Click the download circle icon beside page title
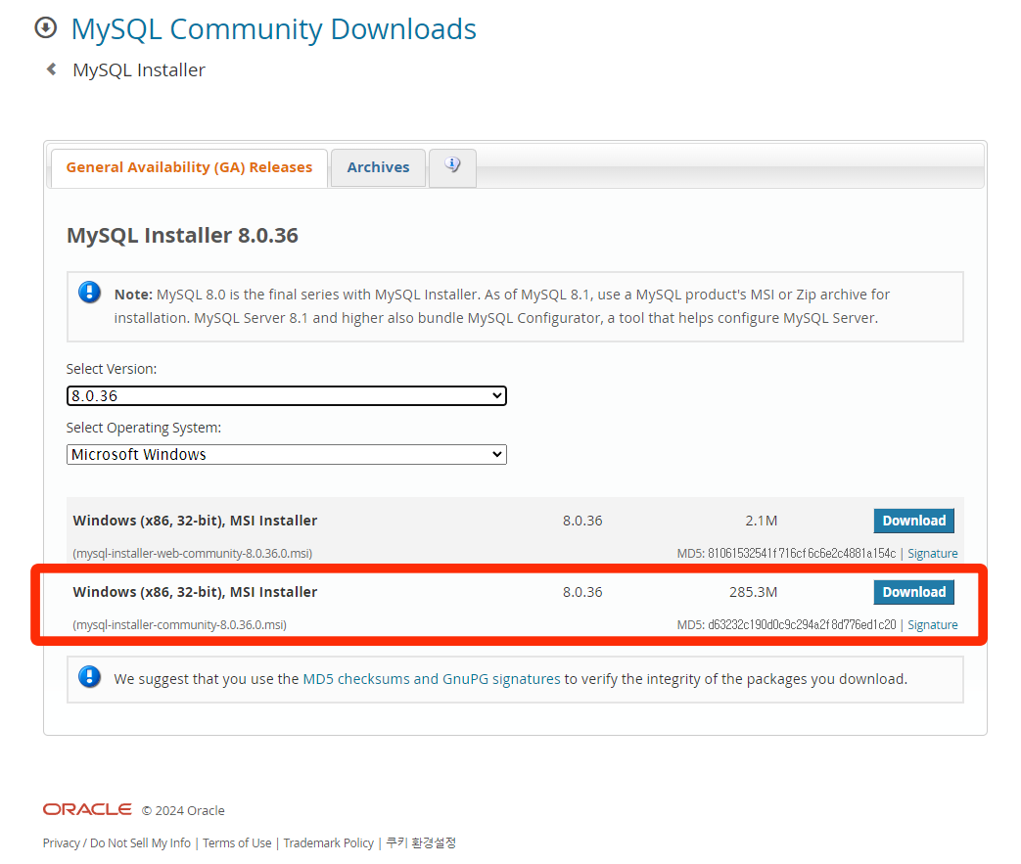The height and width of the screenshot is (864, 1021). [46, 28]
